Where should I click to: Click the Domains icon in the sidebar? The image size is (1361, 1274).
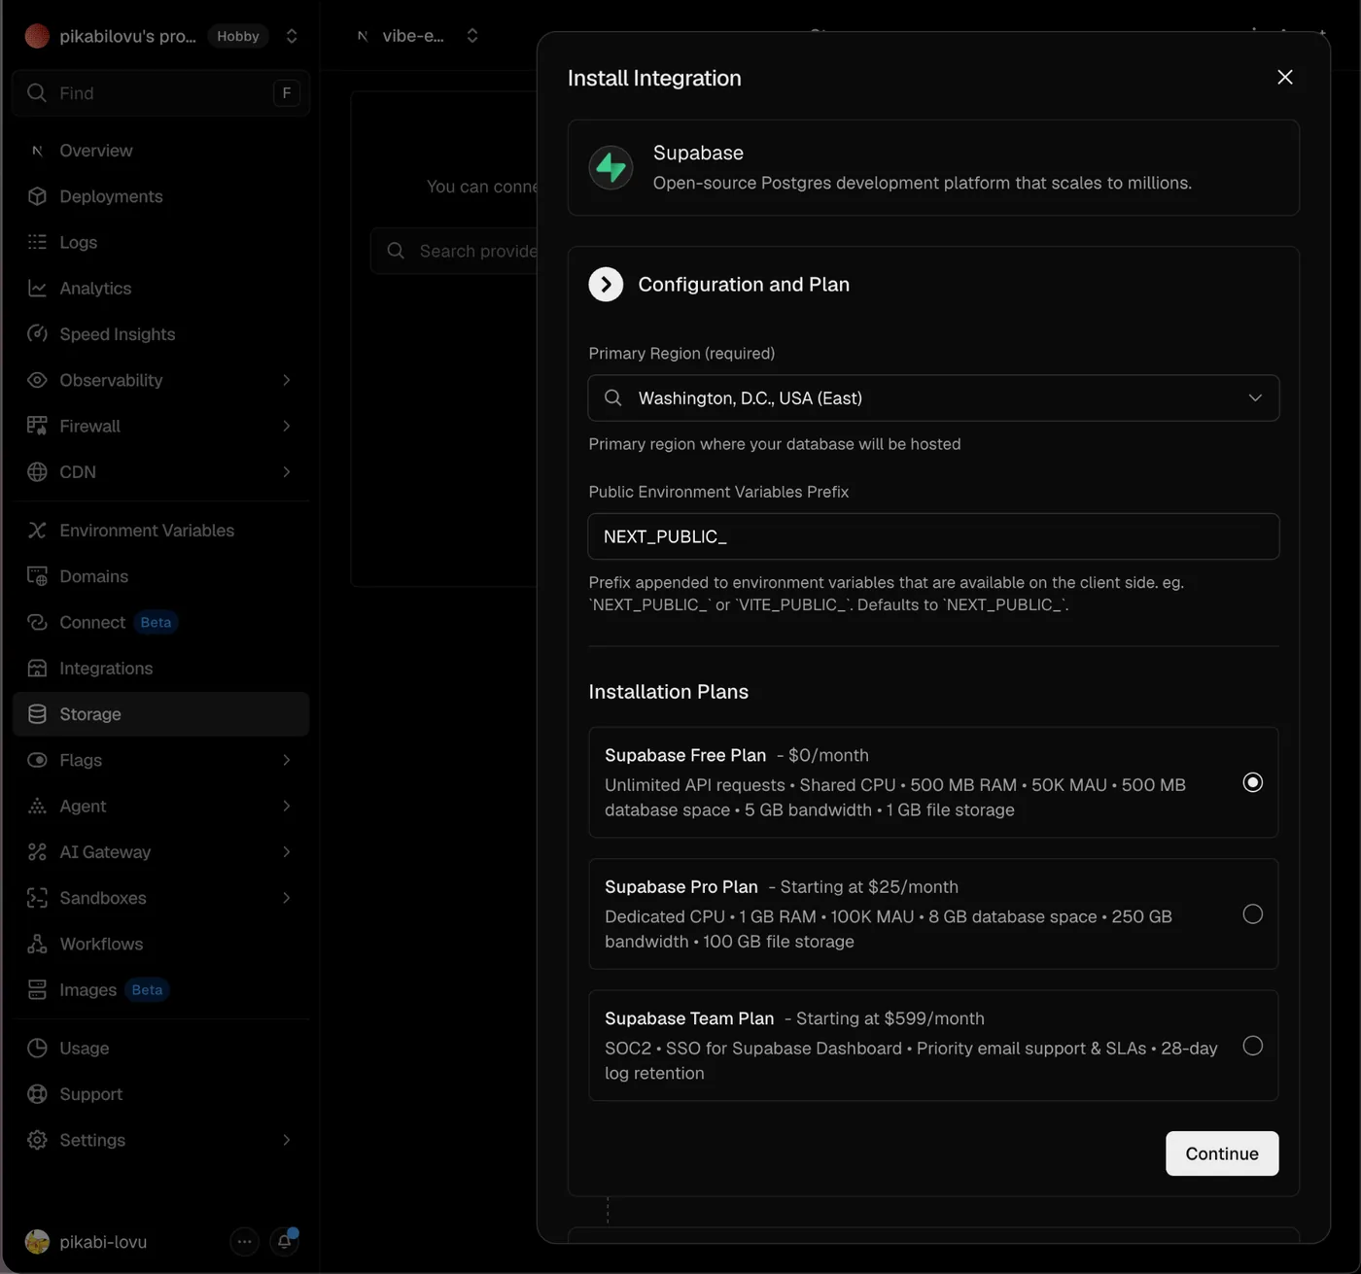point(37,576)
